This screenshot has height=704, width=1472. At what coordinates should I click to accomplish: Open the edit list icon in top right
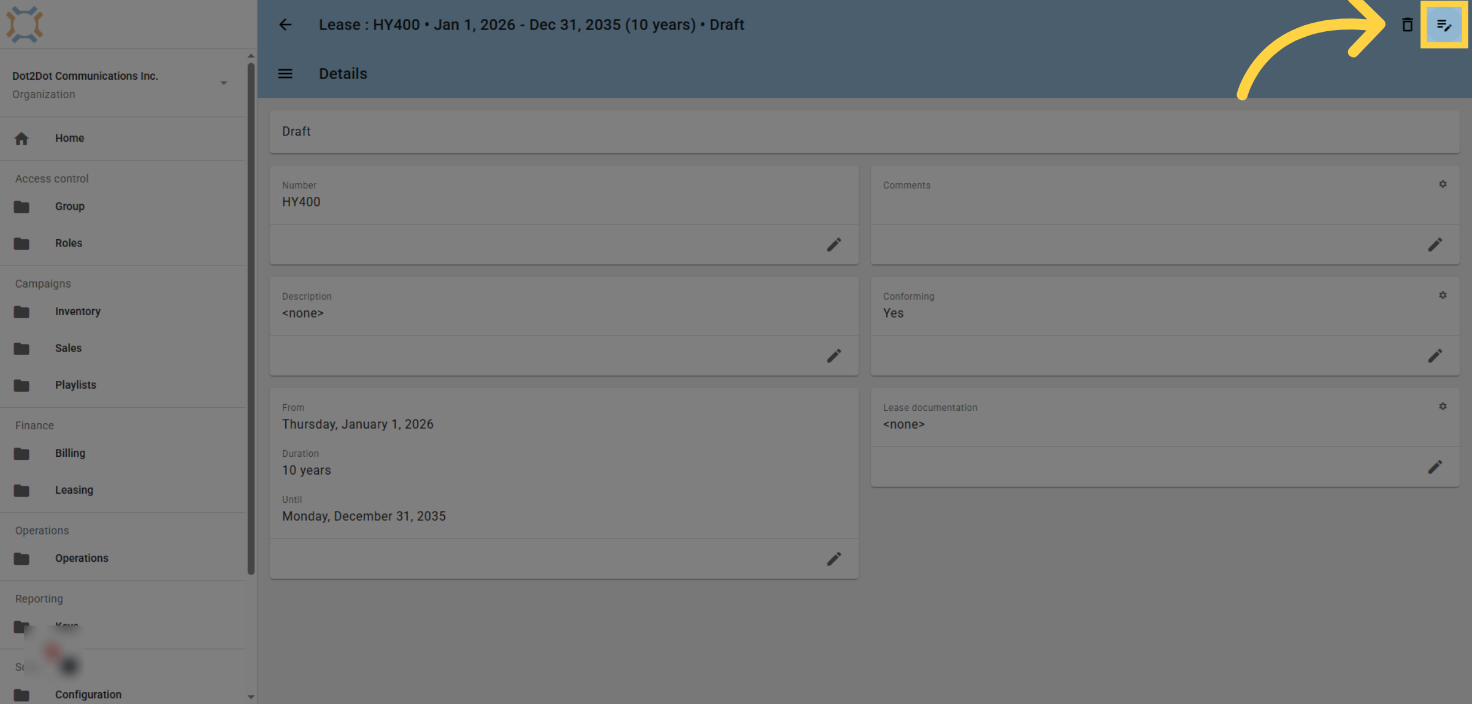click(x=1444, y=25)
